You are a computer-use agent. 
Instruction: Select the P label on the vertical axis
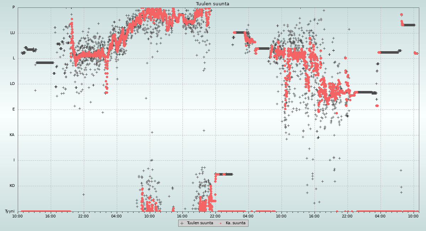click(x=13, y=7)
